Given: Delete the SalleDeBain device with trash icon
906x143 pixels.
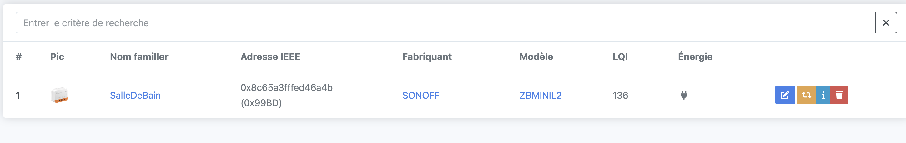Looking at the screenshot, I should pyautogui.click(x=839, y=95).
